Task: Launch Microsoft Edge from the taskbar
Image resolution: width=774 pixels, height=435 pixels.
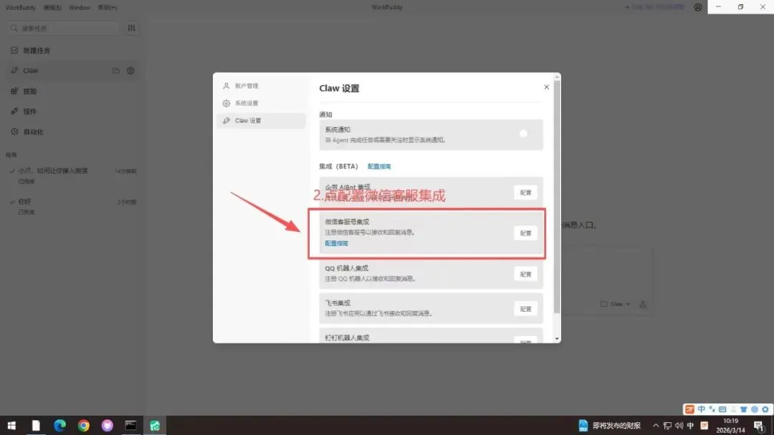Action: point(59,425)
